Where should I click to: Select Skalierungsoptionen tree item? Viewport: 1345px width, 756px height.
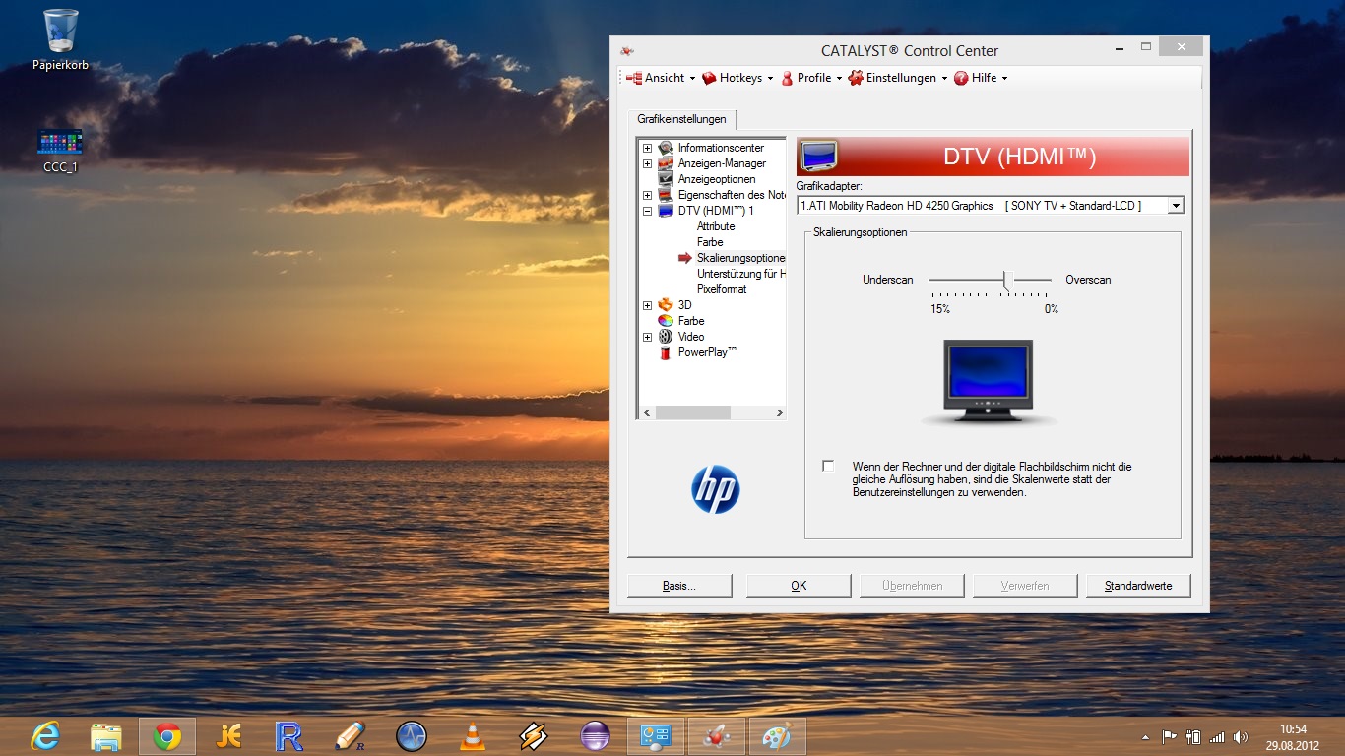(740, 258)
